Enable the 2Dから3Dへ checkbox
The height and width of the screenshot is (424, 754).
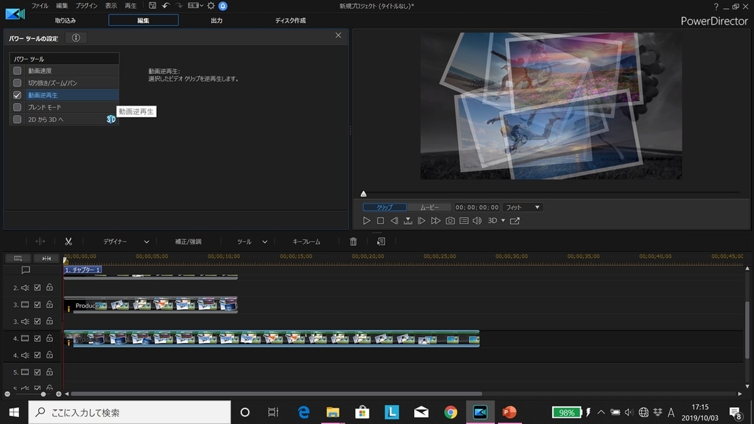[x=18, y=119]
